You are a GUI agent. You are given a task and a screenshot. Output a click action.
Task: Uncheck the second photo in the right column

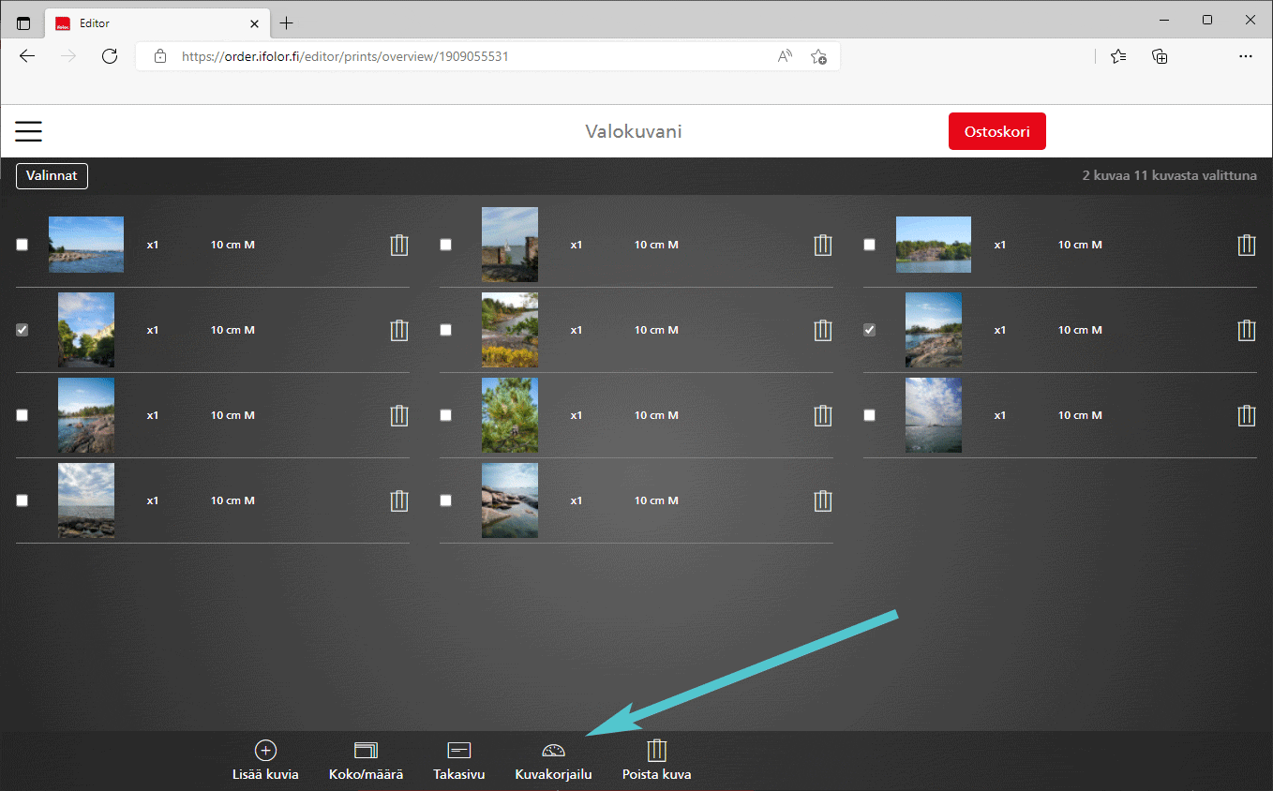point(870,330)
